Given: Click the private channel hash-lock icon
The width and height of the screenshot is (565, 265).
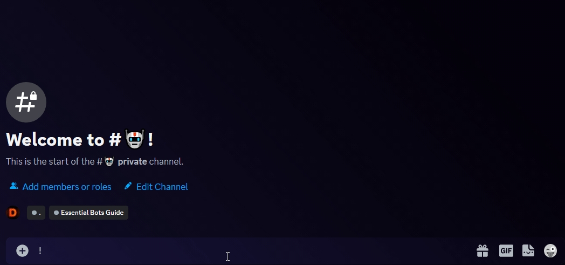Looking at the screenshot, I should 26,102.
